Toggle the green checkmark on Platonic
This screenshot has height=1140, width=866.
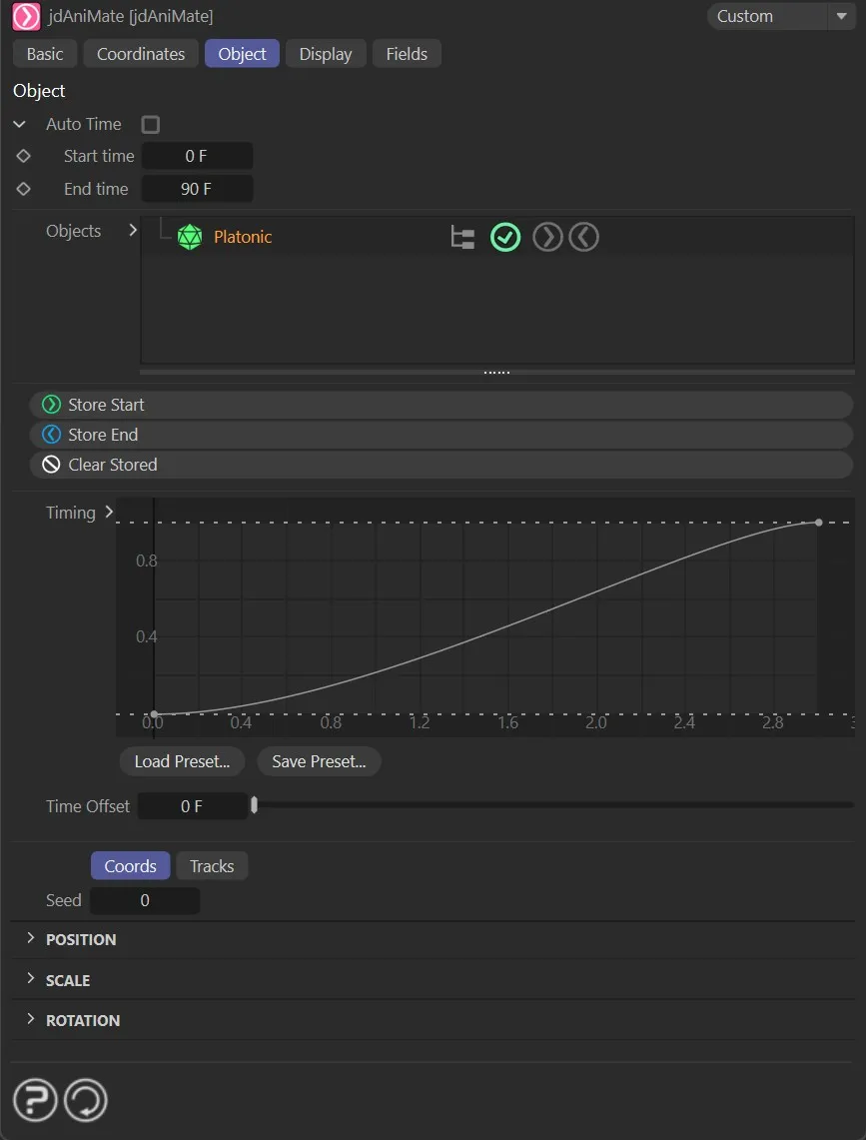pos(505,238)
